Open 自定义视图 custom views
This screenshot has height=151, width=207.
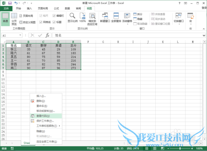coord(27,22)
